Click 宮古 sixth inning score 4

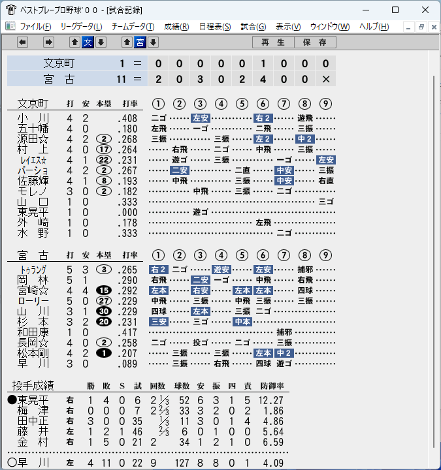tap(263, 80)
